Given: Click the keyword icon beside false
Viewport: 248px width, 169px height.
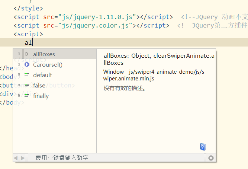Looking at the screenshot, I should click(26, 86).
